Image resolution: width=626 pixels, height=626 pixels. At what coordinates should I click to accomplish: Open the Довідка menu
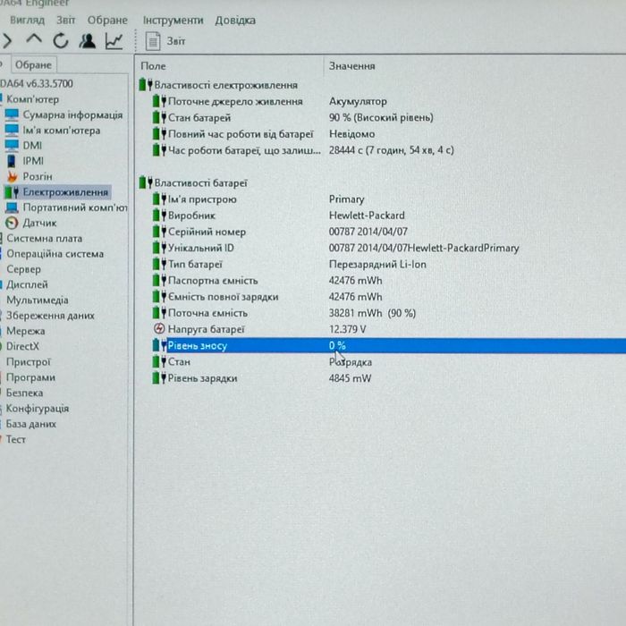coord(235,20)
